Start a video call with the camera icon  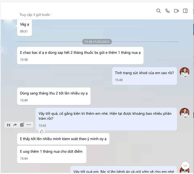click(x=176, y=11)
